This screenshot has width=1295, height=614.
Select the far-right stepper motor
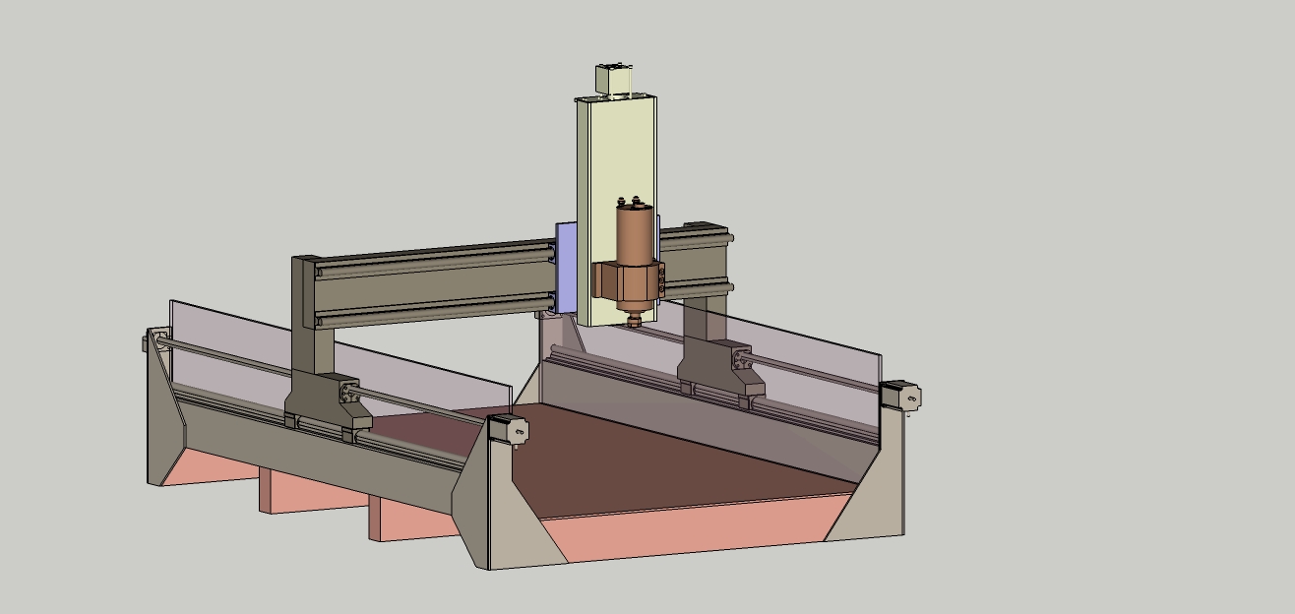(902, 395)
